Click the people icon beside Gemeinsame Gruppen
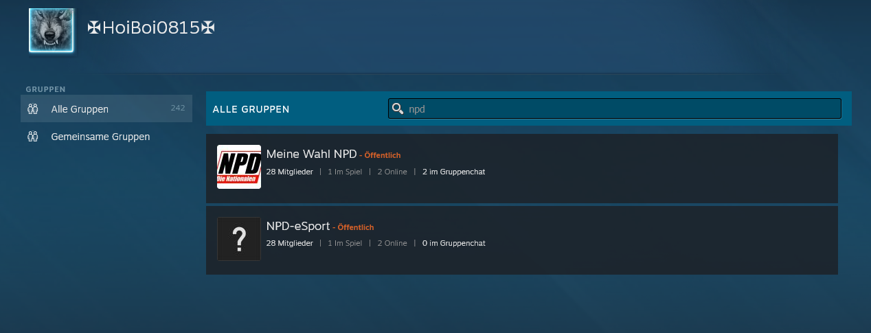 tap(32, 137)
